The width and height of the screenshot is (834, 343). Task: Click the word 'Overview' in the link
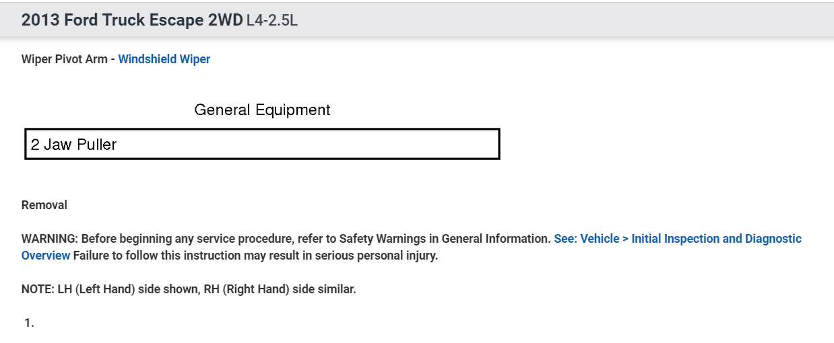[x=46, y=256]
